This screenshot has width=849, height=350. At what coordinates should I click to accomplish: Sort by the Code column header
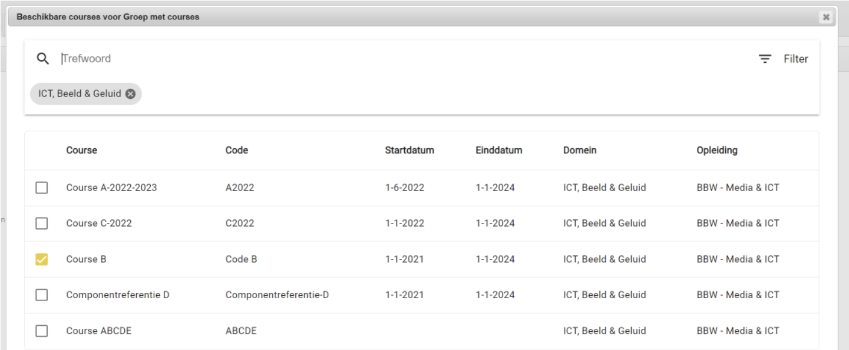(236, 150)
